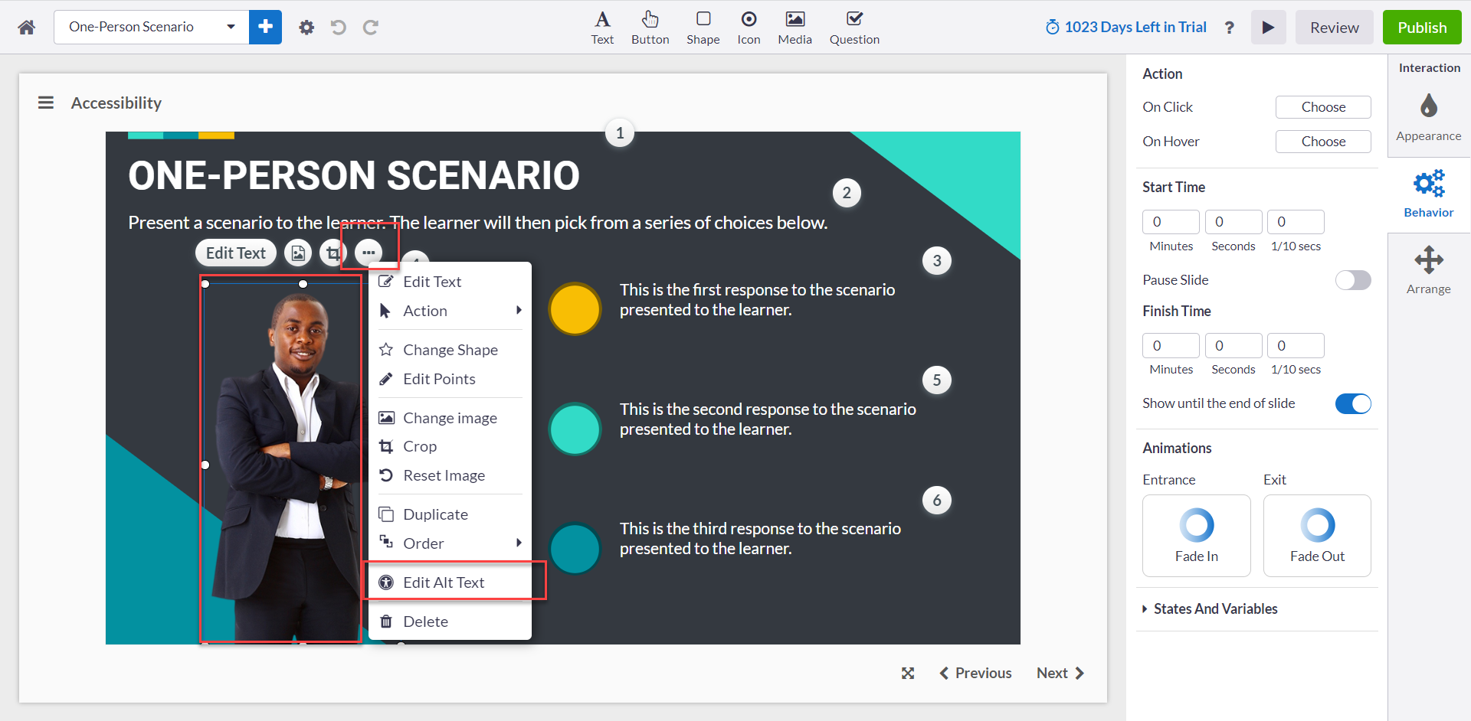
Task: Select Edit Alt Text
Action: click(x=450, y=582)
